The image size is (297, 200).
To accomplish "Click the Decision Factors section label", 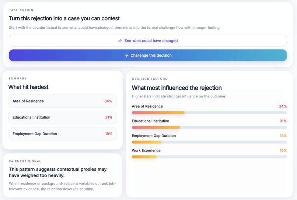I will coord(150,79).
